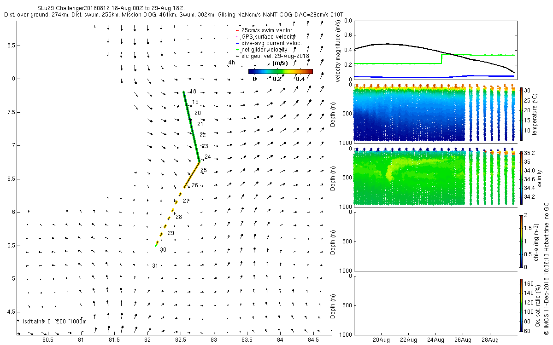Screen dimensions: 553x345
Task: Click the temperature (°C) colorbar
Action: tap(522, 114)
